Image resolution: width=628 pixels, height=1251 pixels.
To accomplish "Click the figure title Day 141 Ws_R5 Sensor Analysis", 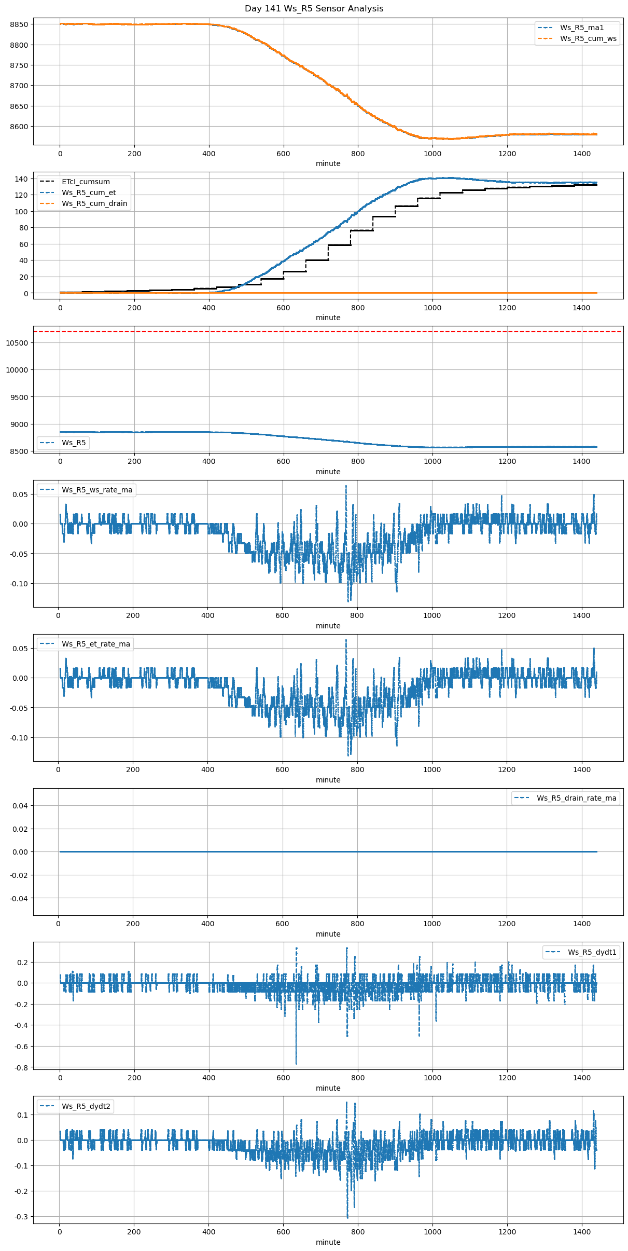I will click(314, 9).
